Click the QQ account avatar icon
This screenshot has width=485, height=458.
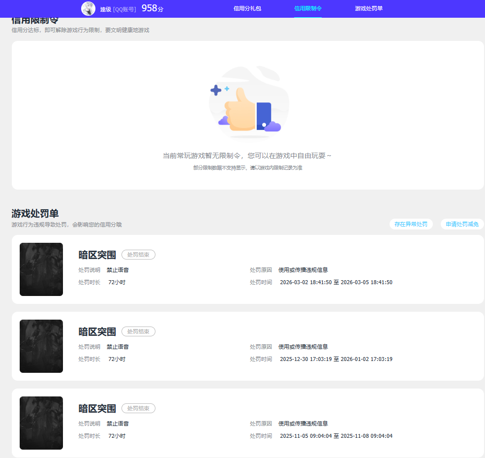point(88,9)
